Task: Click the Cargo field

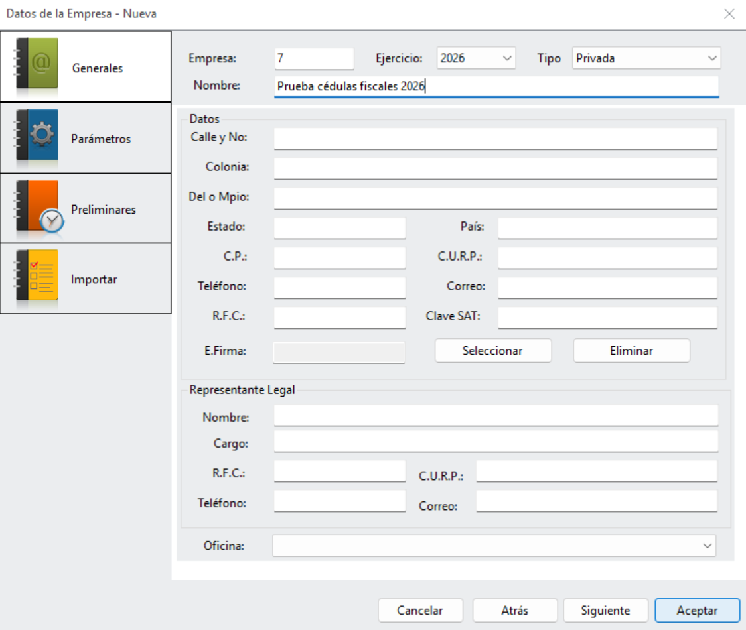Action: (x=496, y=441)
